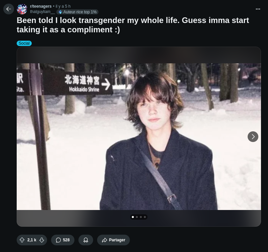Viewport: 268px width, 252px height.
Task: Jump to fourth gallery dot
Action: (x=145, y=217)
